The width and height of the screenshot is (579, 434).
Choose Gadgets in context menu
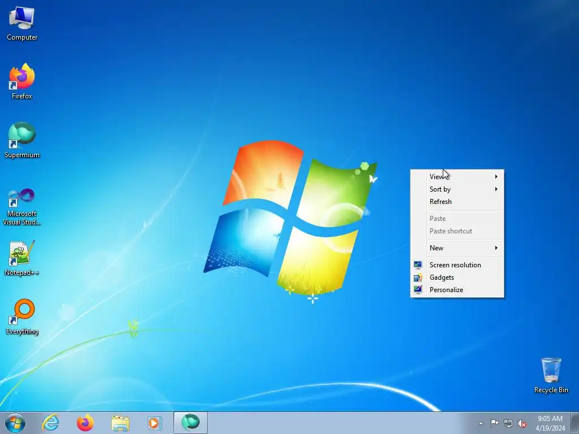point(457,277)
